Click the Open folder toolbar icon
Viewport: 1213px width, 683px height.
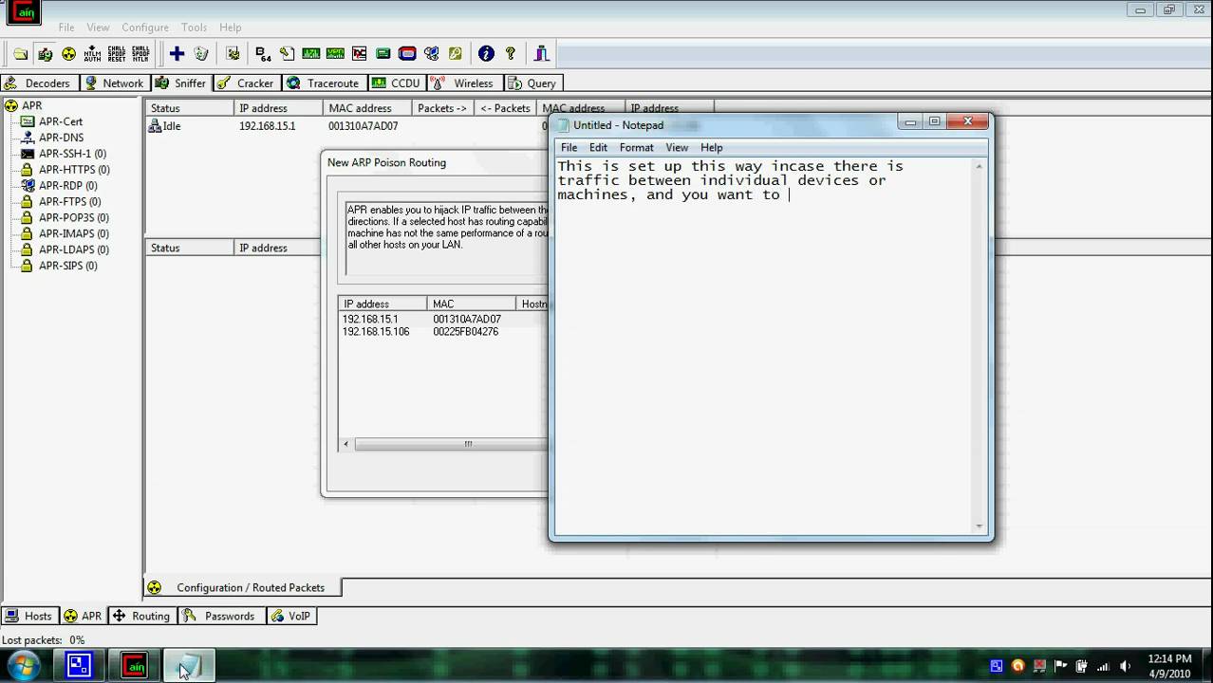pos(20,54)
